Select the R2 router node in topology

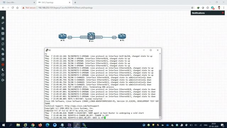pos(62,36)
